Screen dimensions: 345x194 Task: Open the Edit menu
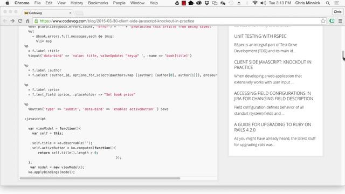pos(49,3)
